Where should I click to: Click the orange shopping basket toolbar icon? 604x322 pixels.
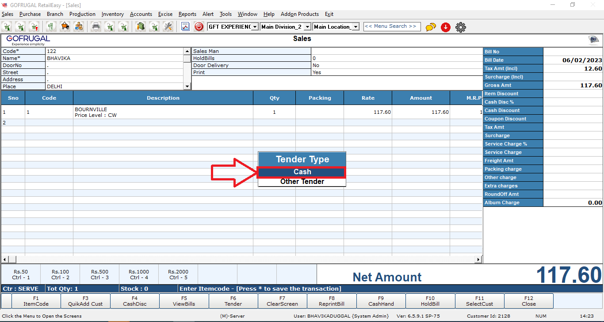point(65,27)
